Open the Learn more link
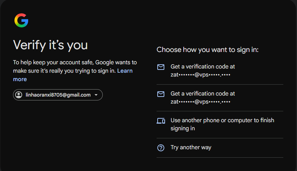 tap(73, 75)
